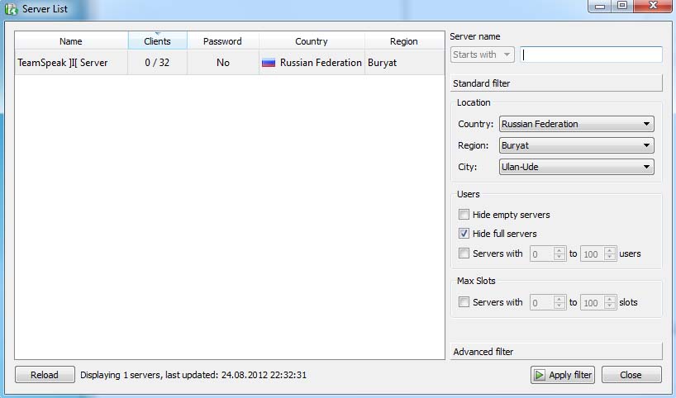The image size is (676, 398).
Task: Increase maximum users spinner value
Action: 610,250
